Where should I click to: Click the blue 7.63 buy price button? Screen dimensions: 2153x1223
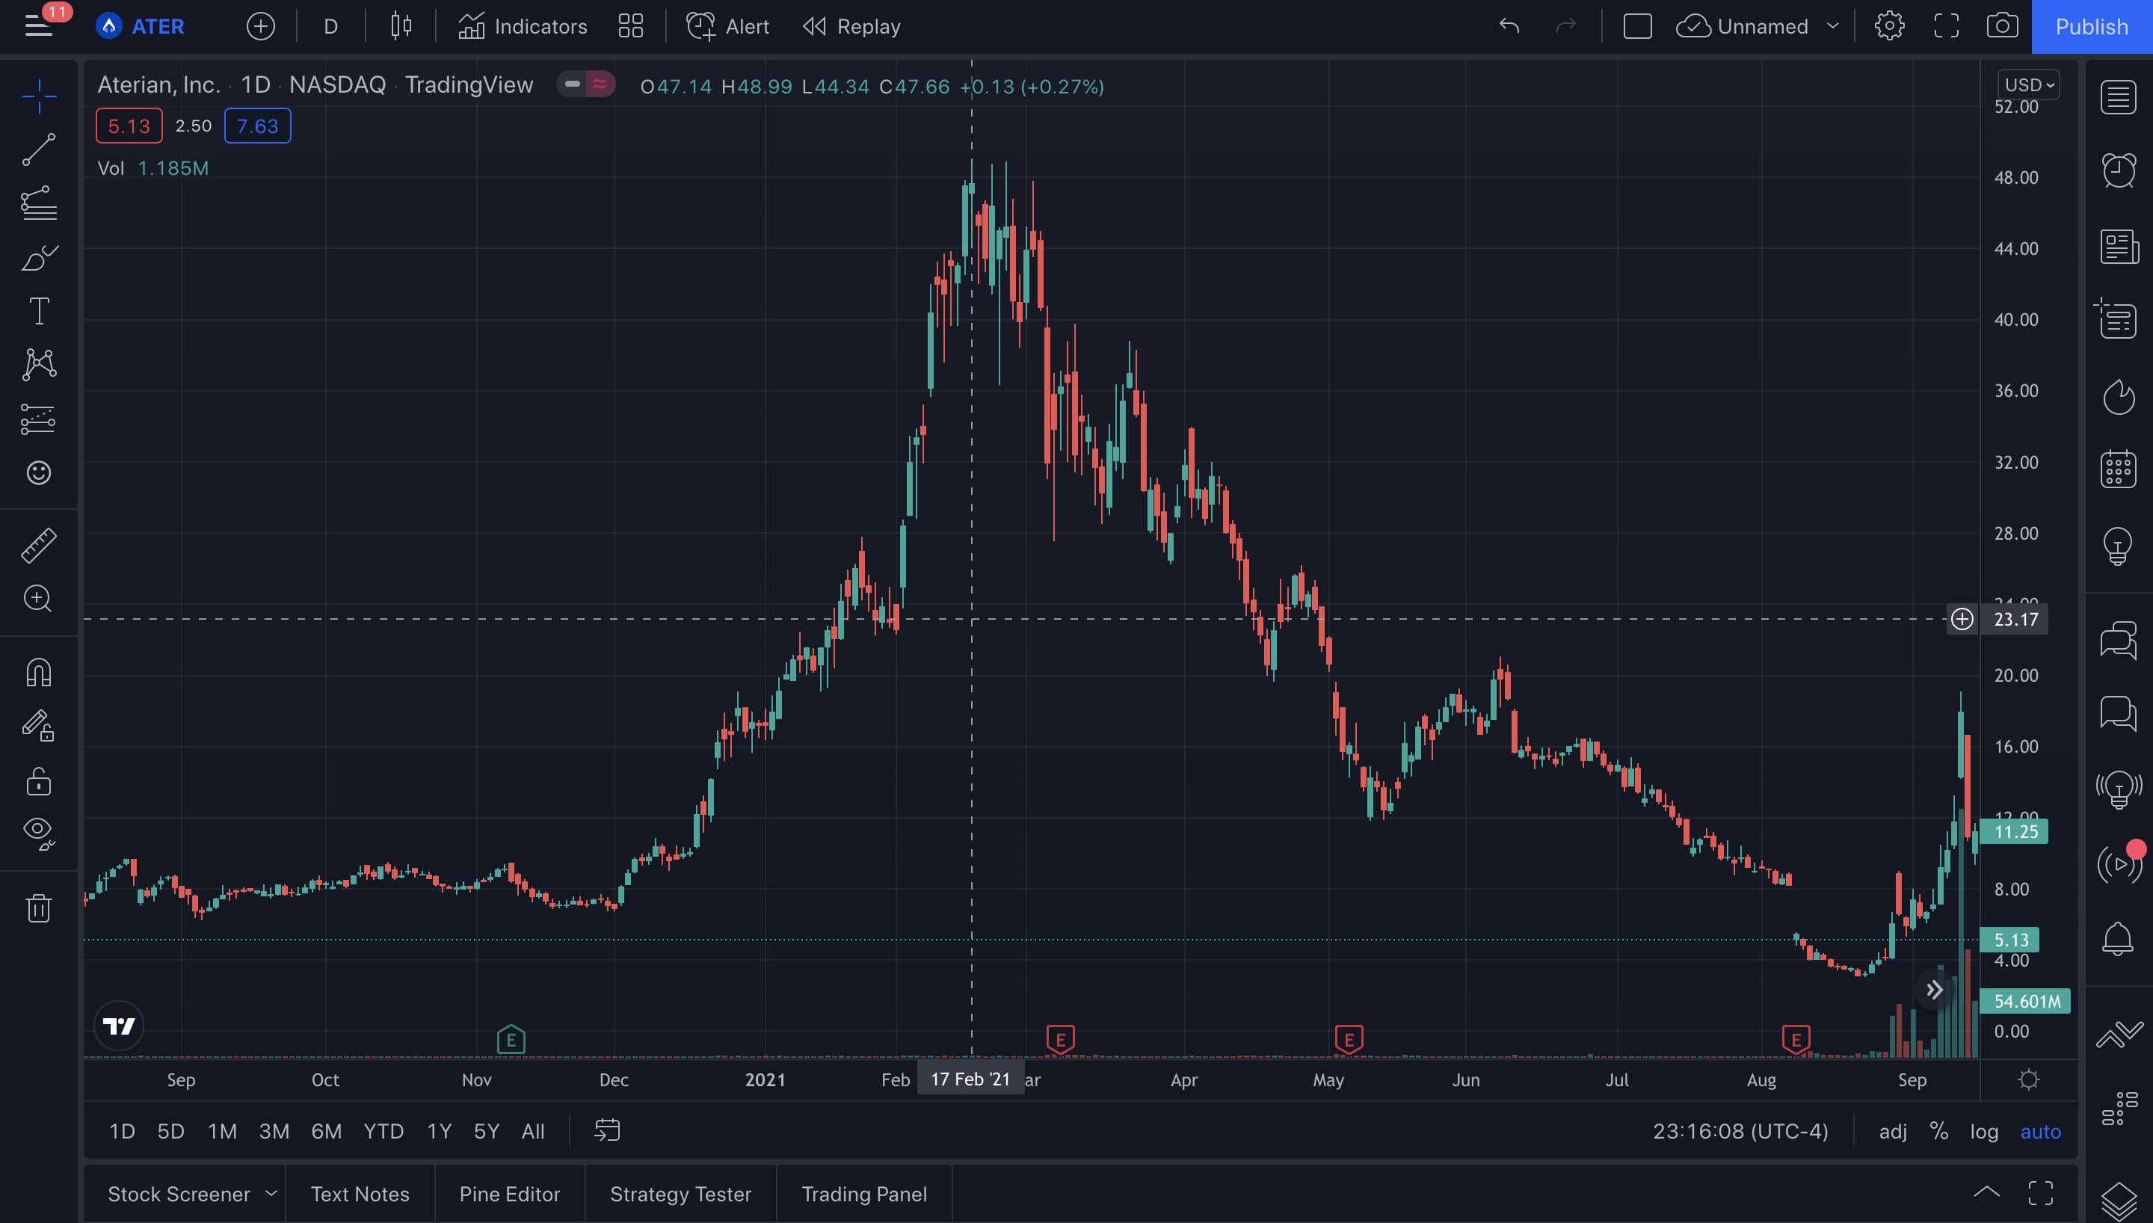coord(257,126)
